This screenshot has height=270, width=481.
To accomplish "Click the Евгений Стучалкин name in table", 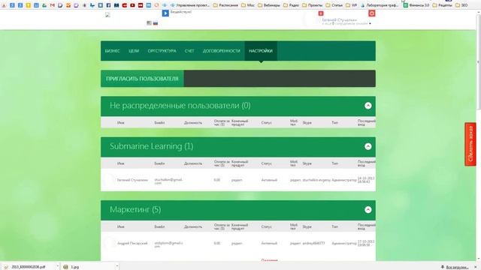I will (132, 180).
